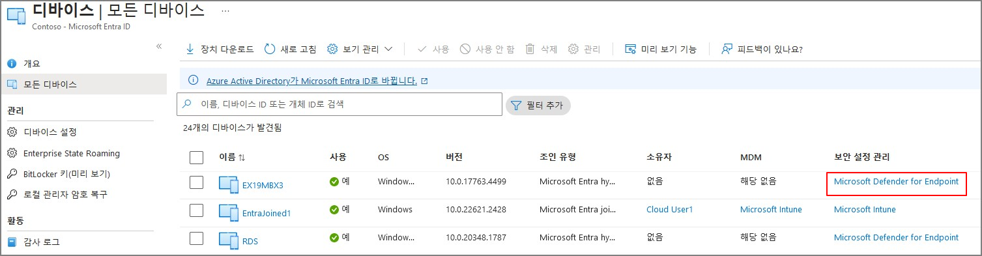Open the ellipsis more options in header
Image resolution: width=982 pixels, height=256 pixels.
pos(225,11)
